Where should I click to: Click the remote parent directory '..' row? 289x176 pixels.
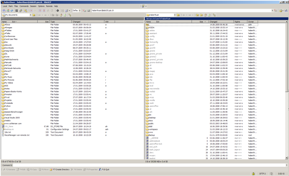[x=202, y=25]
